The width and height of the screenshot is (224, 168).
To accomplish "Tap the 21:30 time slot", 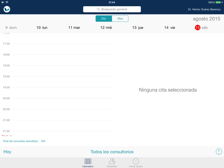I will 57,131.
